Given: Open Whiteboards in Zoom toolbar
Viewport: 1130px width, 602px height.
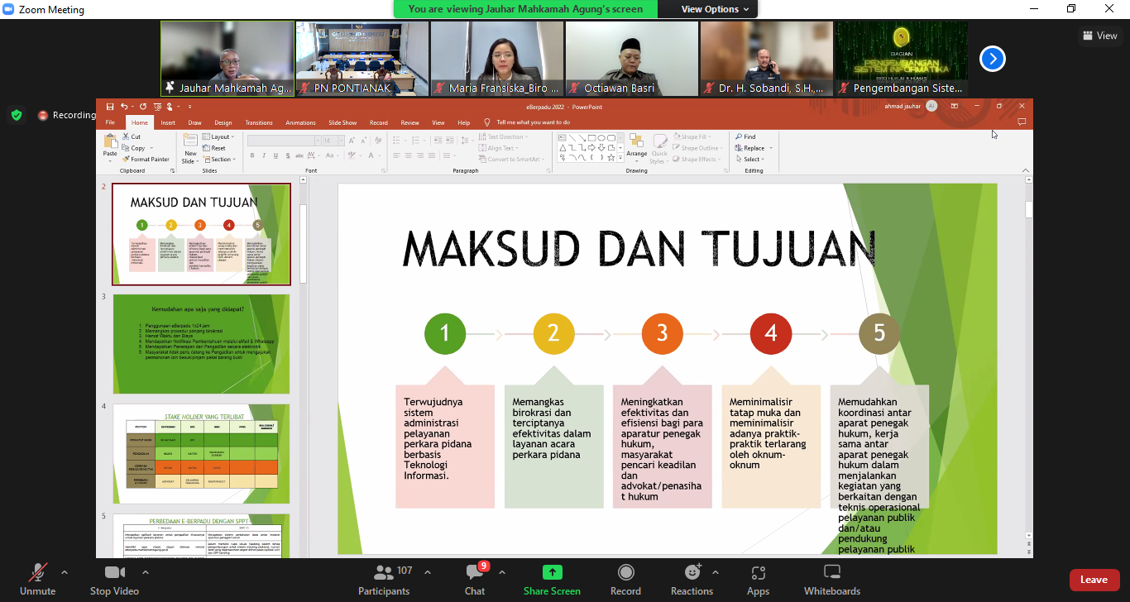Looking at the screenshot, I should coord(831,572).
